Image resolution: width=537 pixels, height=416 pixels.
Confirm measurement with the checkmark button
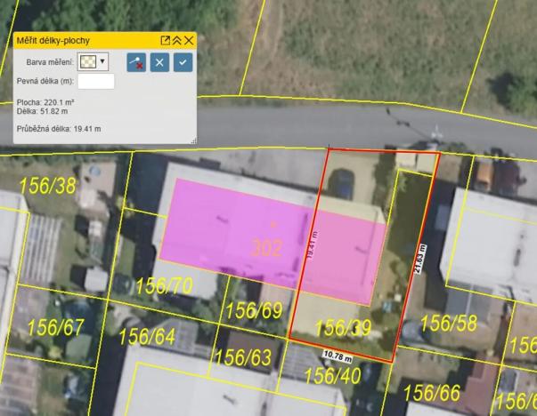pyautogui.click(x=183, y=62)
